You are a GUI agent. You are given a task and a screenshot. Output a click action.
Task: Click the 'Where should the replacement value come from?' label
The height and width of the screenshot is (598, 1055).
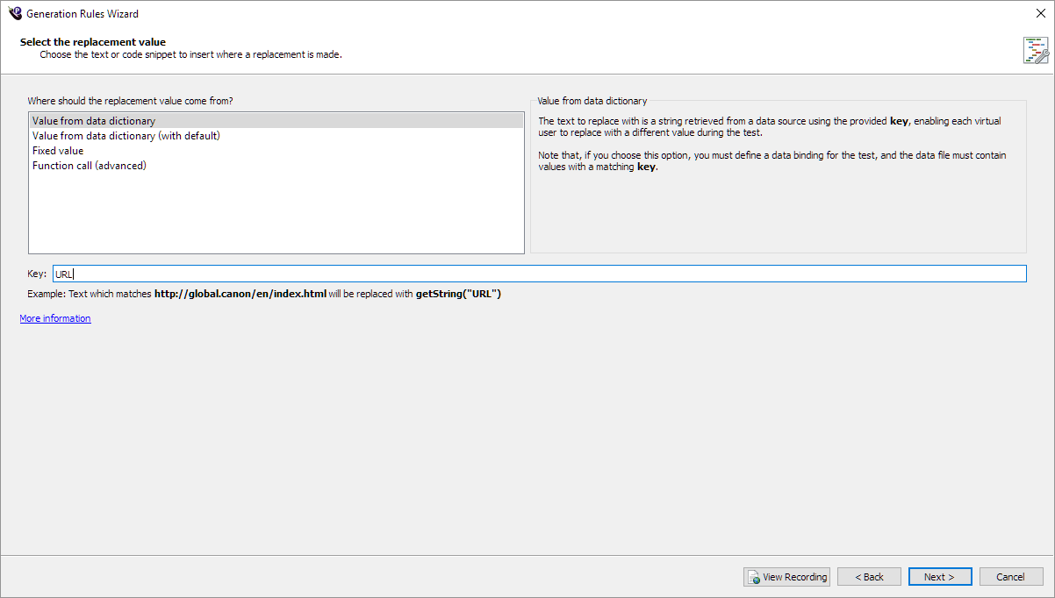pos(130,101)
